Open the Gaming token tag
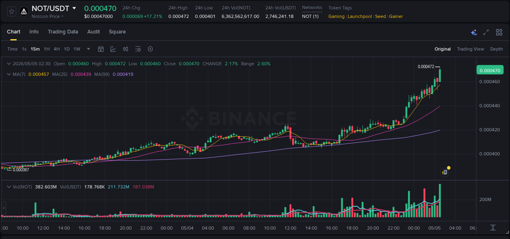This screenshot has width=510, height=239. (x=336, y=16)
